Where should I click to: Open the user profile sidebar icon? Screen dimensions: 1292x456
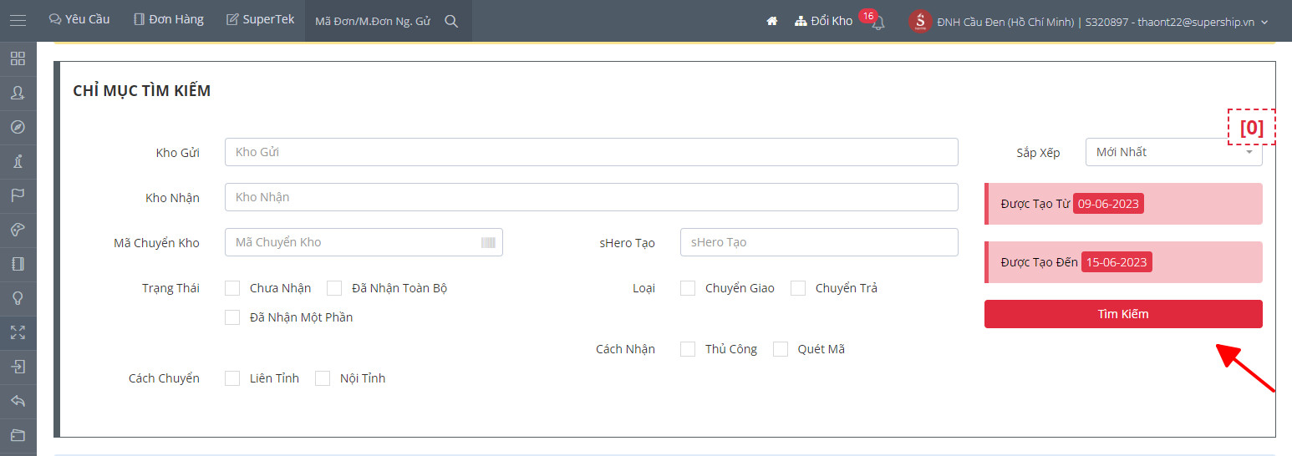[x=18, y=93]
